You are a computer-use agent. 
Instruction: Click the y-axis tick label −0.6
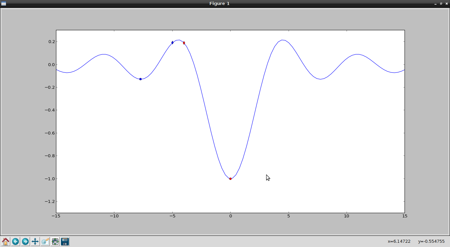click(49, 133)
